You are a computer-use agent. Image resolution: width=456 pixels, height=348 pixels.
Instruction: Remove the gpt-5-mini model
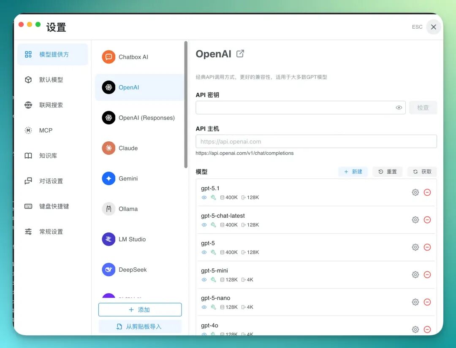tap(427, 275)
